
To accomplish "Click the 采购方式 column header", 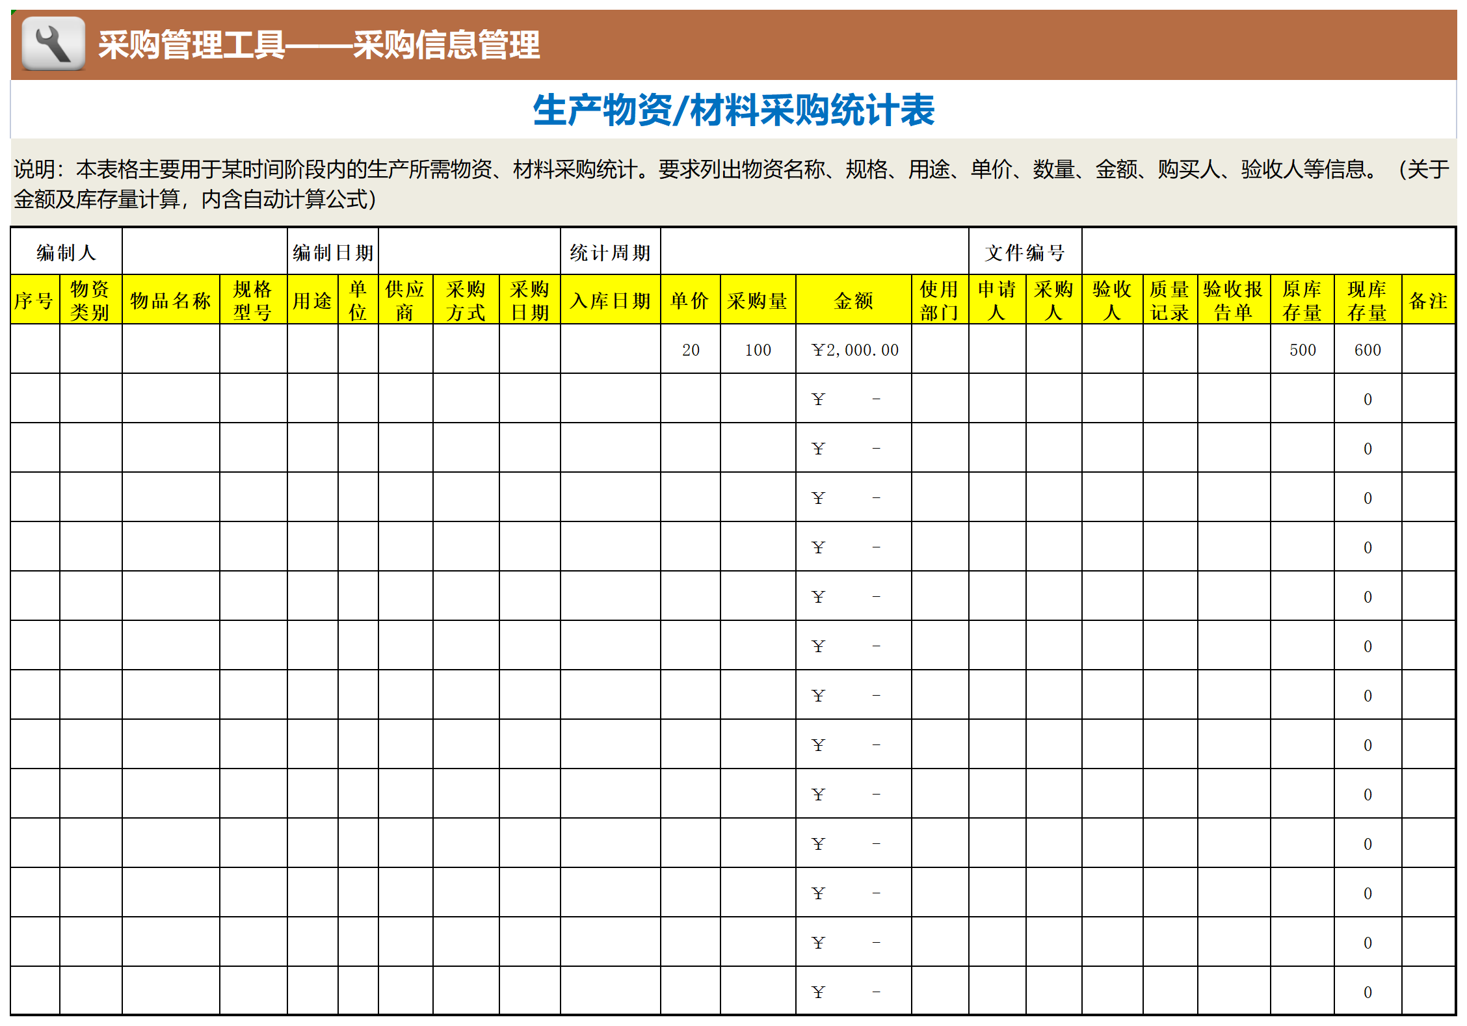I will tap(466, 300).
